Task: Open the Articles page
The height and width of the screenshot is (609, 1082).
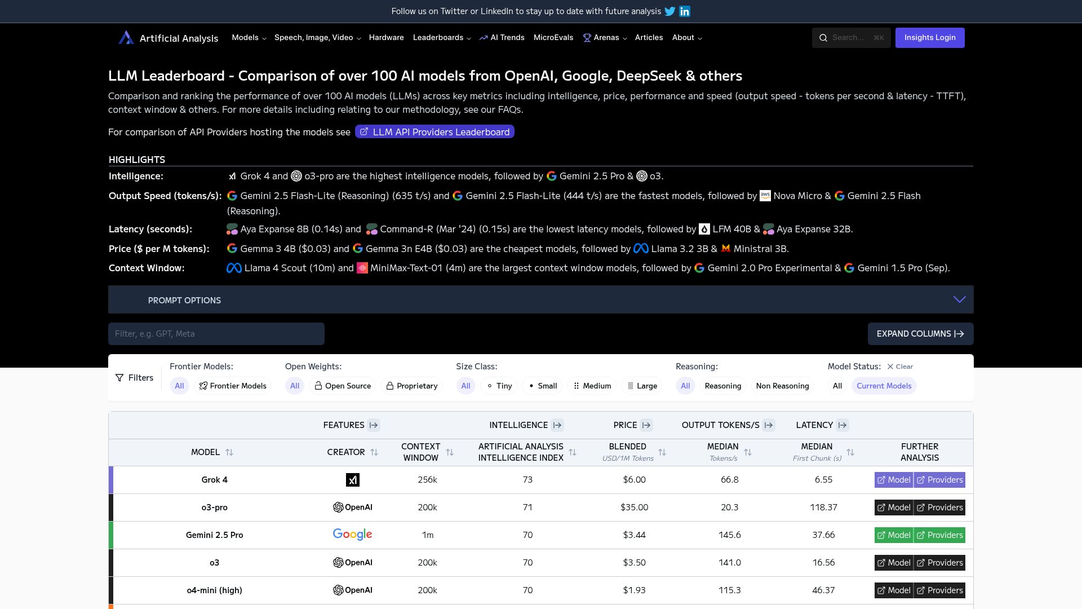Action: pos(649,38)
